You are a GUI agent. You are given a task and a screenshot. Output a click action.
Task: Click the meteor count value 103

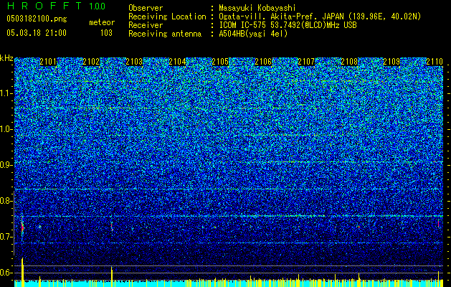[x=106, y=33]
